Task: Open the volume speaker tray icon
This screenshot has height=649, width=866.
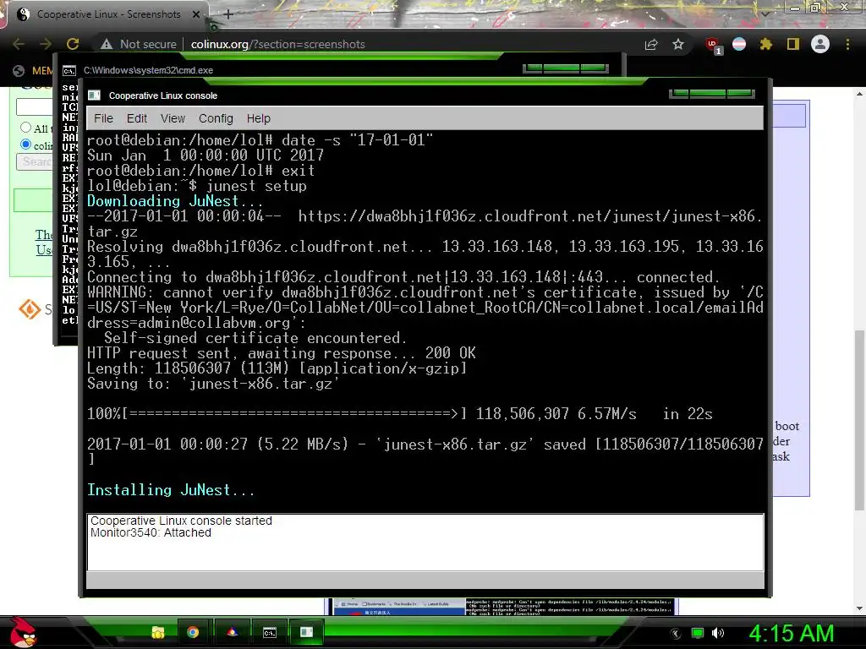Action: point(718,634)
